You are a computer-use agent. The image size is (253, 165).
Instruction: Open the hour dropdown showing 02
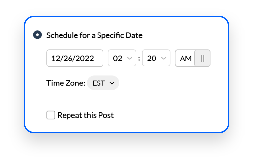click(x=122, y=58)
